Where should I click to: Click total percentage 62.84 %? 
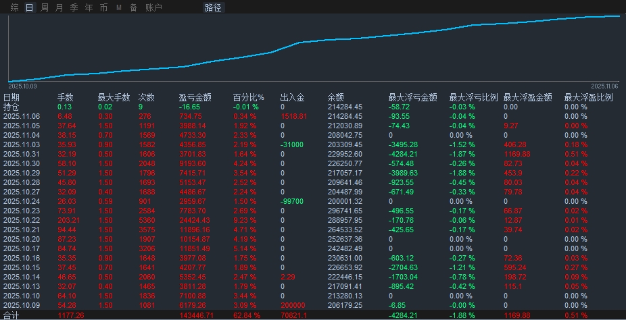[247, 316]
